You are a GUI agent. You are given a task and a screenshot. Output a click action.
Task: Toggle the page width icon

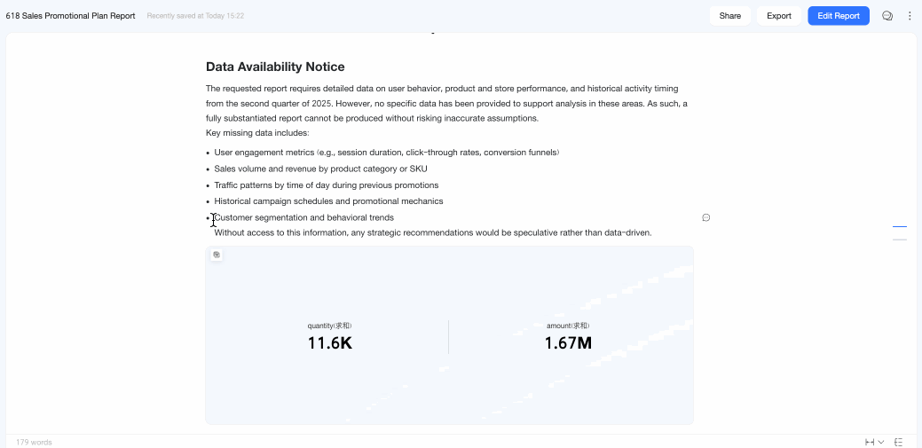[x=870, y=442]
